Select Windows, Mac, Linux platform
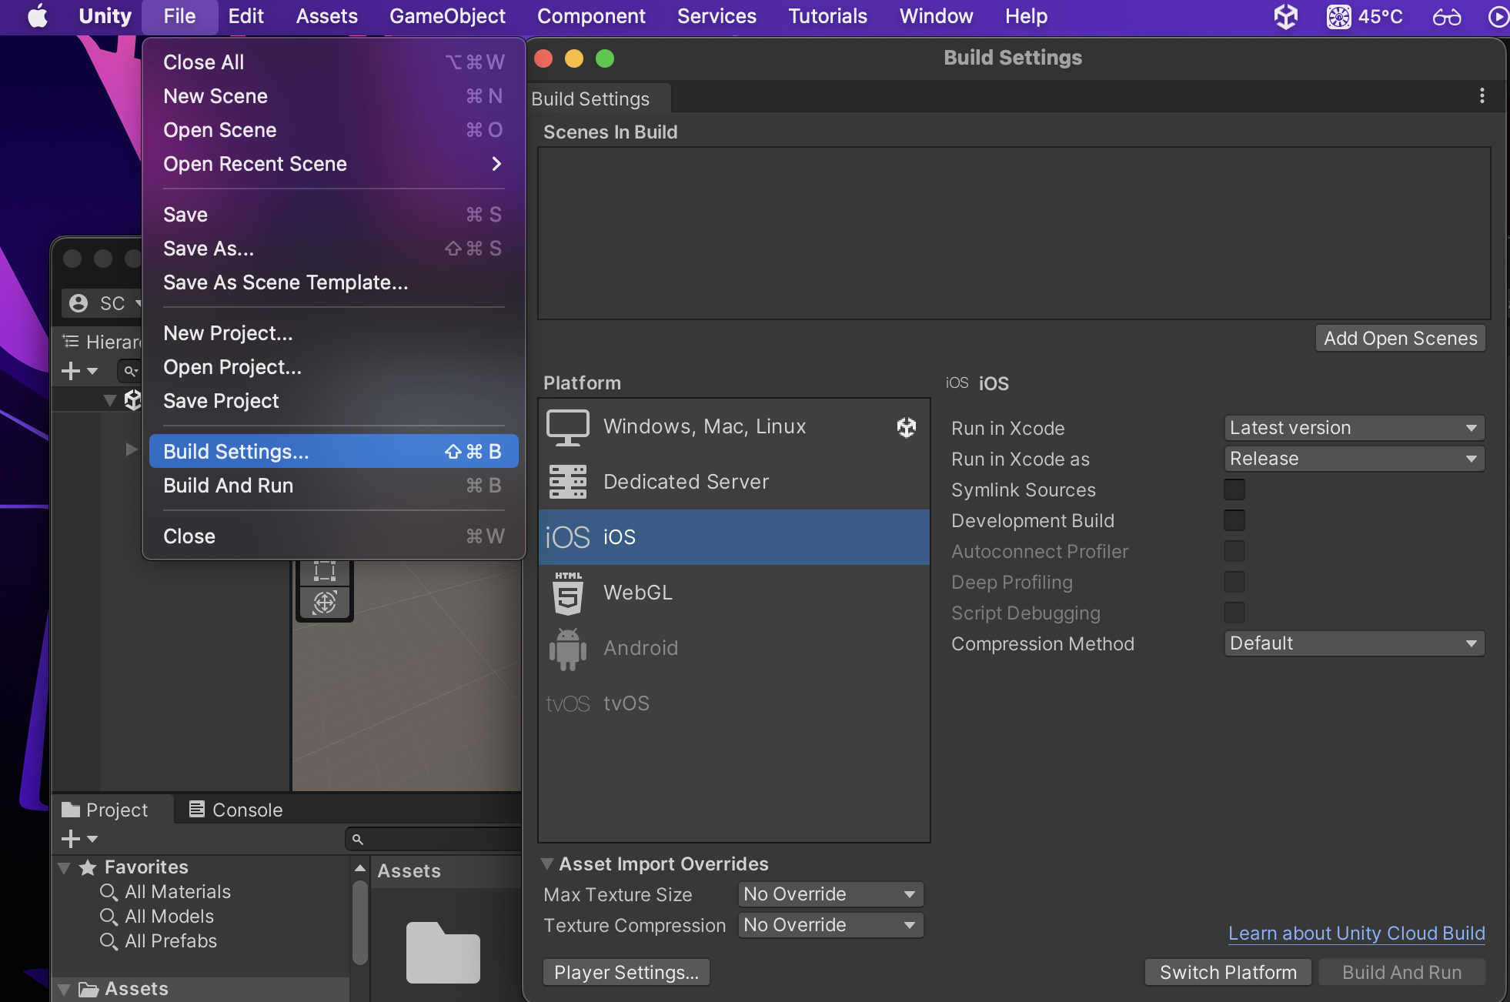This screenshot has height=1002, width=1510. click(734, 426)
